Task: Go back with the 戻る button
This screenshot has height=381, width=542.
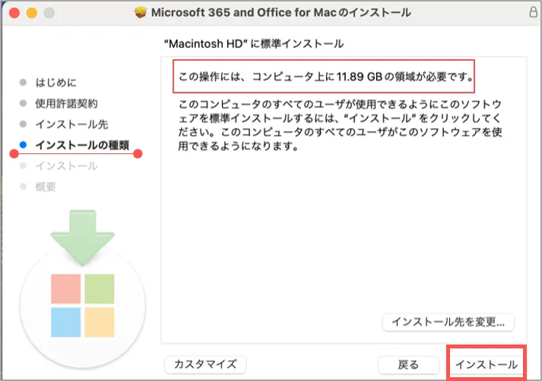Action: tap(408, 364)
